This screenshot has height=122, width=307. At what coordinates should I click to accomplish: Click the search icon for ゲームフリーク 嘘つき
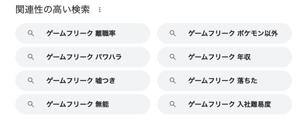[30, 81]
